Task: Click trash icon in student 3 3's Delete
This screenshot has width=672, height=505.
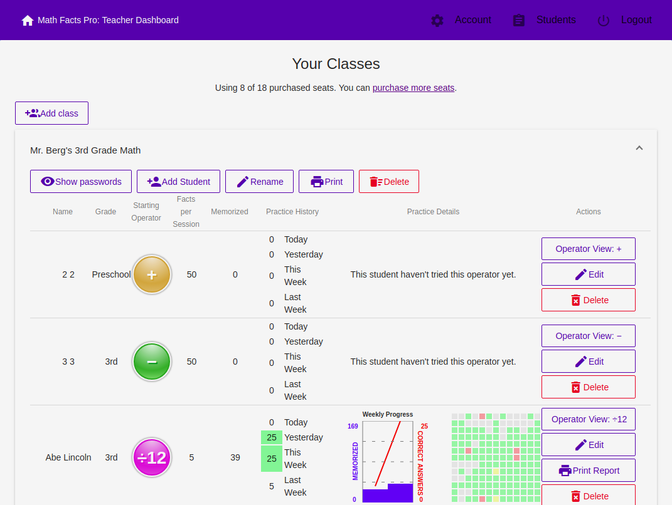Action: [575, 387]
